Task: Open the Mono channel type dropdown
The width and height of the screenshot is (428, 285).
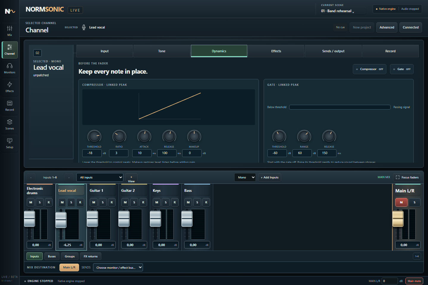Action: (245, 178)
